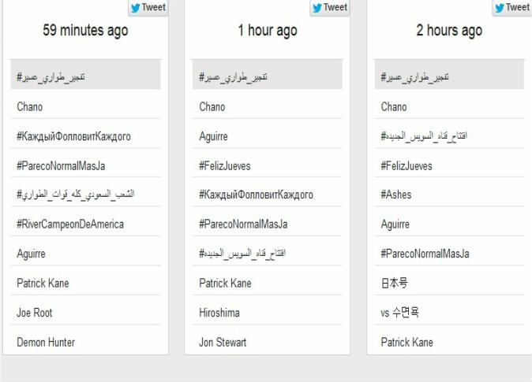The width and height of the screenshot is (532, 382).
Task: Click Tweet button above 2 hours ago
Action: [511, 8]
